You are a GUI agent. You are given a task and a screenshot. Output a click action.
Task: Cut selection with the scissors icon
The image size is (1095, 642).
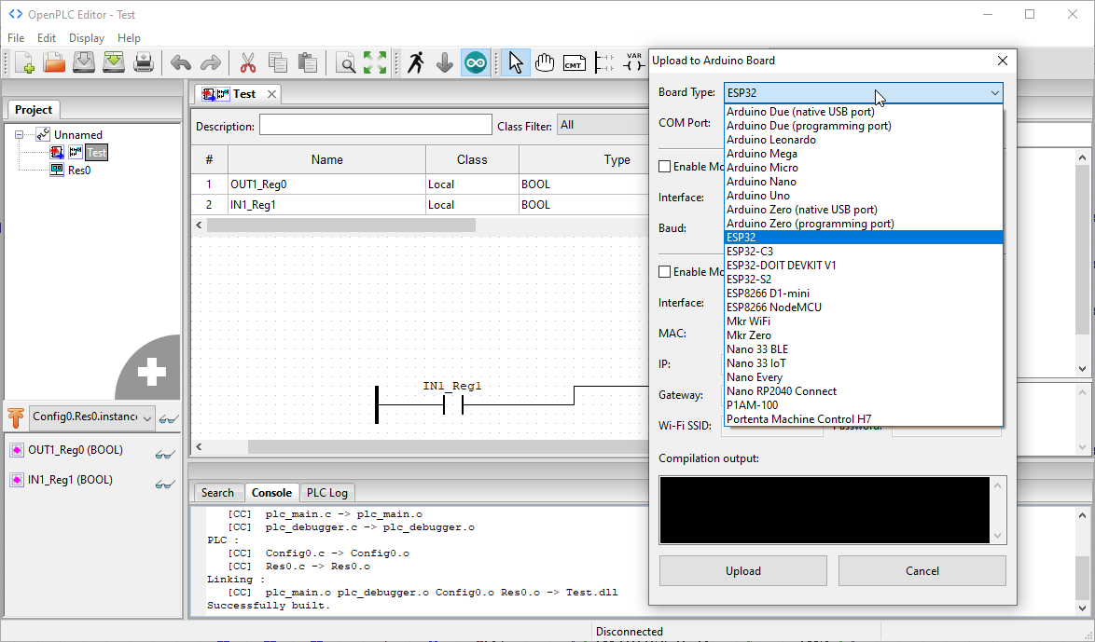(247, 63)
